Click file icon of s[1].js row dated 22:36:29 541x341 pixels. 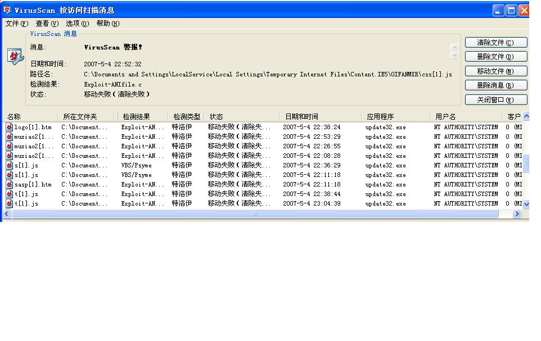(x=10, y=166)
